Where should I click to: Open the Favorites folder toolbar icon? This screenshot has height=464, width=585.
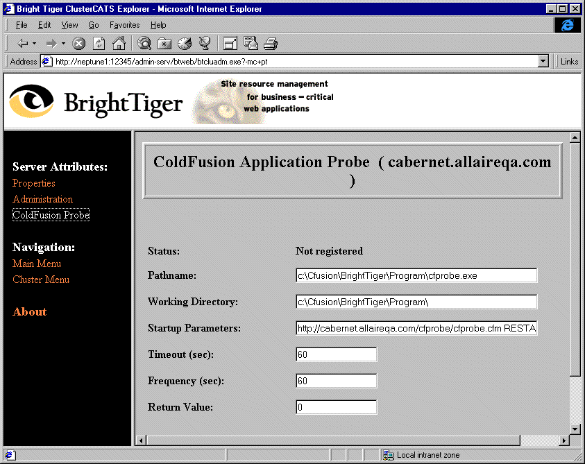click(164, 44)
